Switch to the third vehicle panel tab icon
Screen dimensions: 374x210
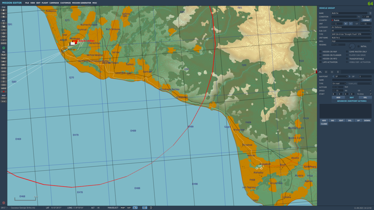(332, 72)
